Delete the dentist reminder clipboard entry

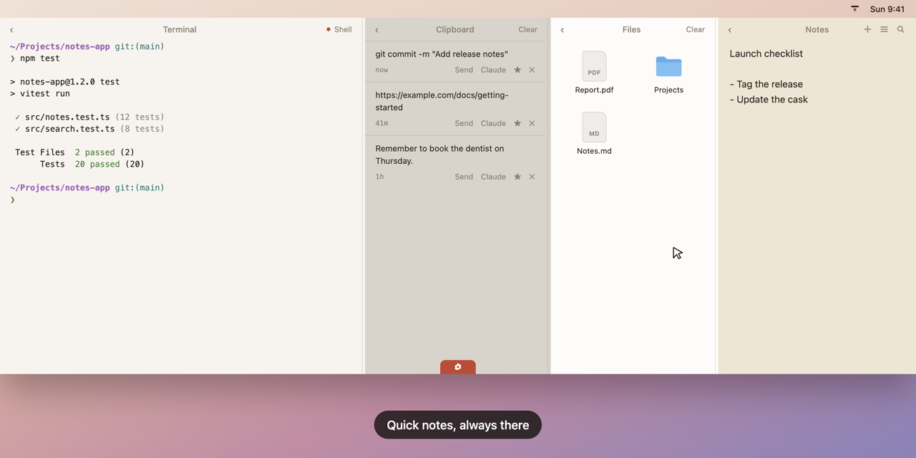pyautogui.click(x=532, y=177)
